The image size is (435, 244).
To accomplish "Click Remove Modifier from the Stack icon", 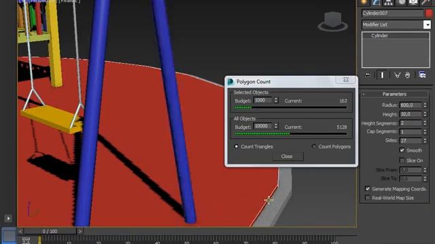I will pos(407,75).
